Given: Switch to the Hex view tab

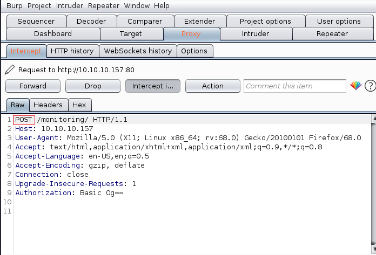Looking at the screenshot, I should [79, 105].
